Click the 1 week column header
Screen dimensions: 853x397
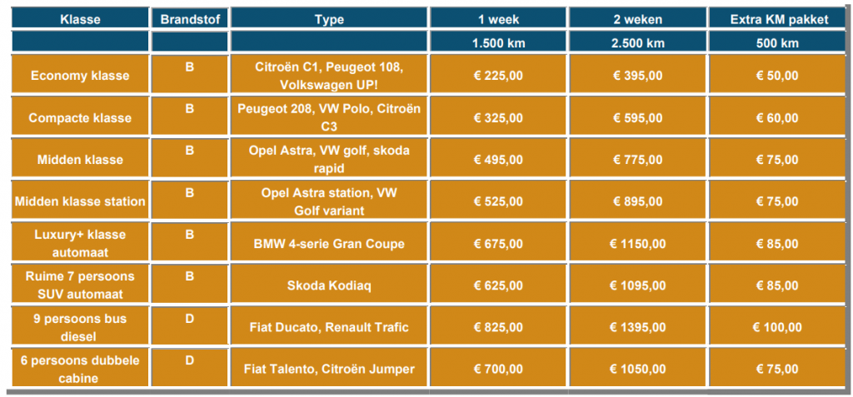(x=498, y=20)
